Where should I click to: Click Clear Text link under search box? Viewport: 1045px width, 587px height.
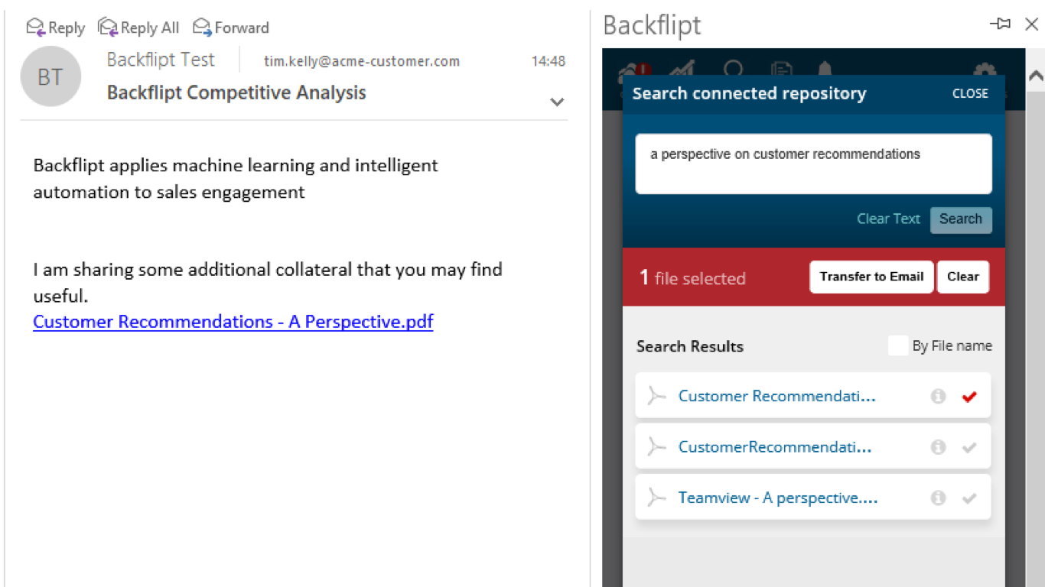point(888,219)
